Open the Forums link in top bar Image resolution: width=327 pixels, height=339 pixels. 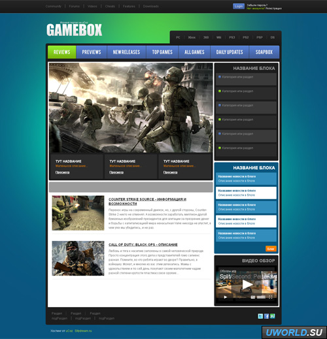(75, 7)
